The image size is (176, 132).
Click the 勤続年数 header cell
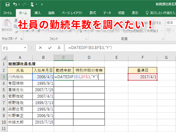click(64, 70)
